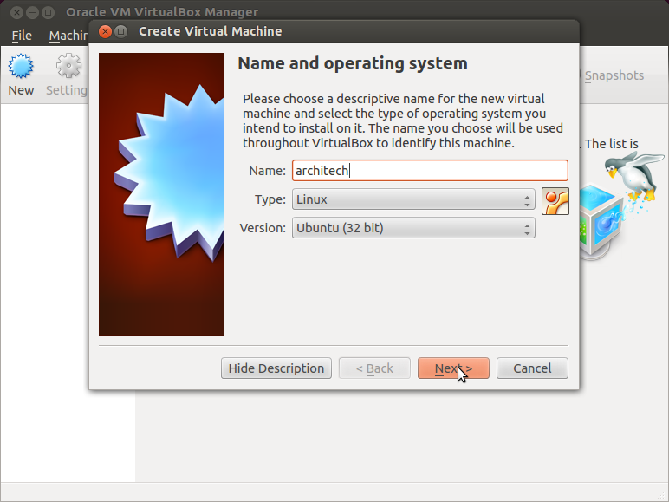Click the Settings gear toolbar icon
The image size is (669, 502).
click(x=68, y=66)
